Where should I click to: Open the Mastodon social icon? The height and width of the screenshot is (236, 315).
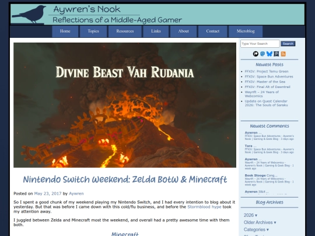(x=262, y=54)
